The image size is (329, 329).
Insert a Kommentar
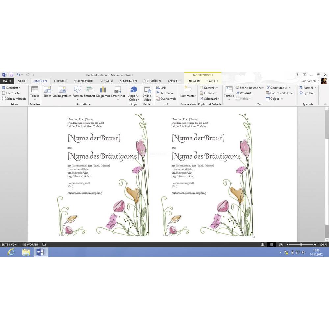pyautogui.click(x=188, y=93)
